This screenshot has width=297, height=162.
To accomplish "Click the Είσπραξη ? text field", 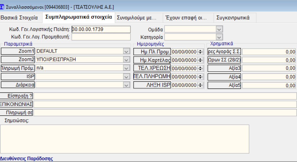I will [165, 96].
